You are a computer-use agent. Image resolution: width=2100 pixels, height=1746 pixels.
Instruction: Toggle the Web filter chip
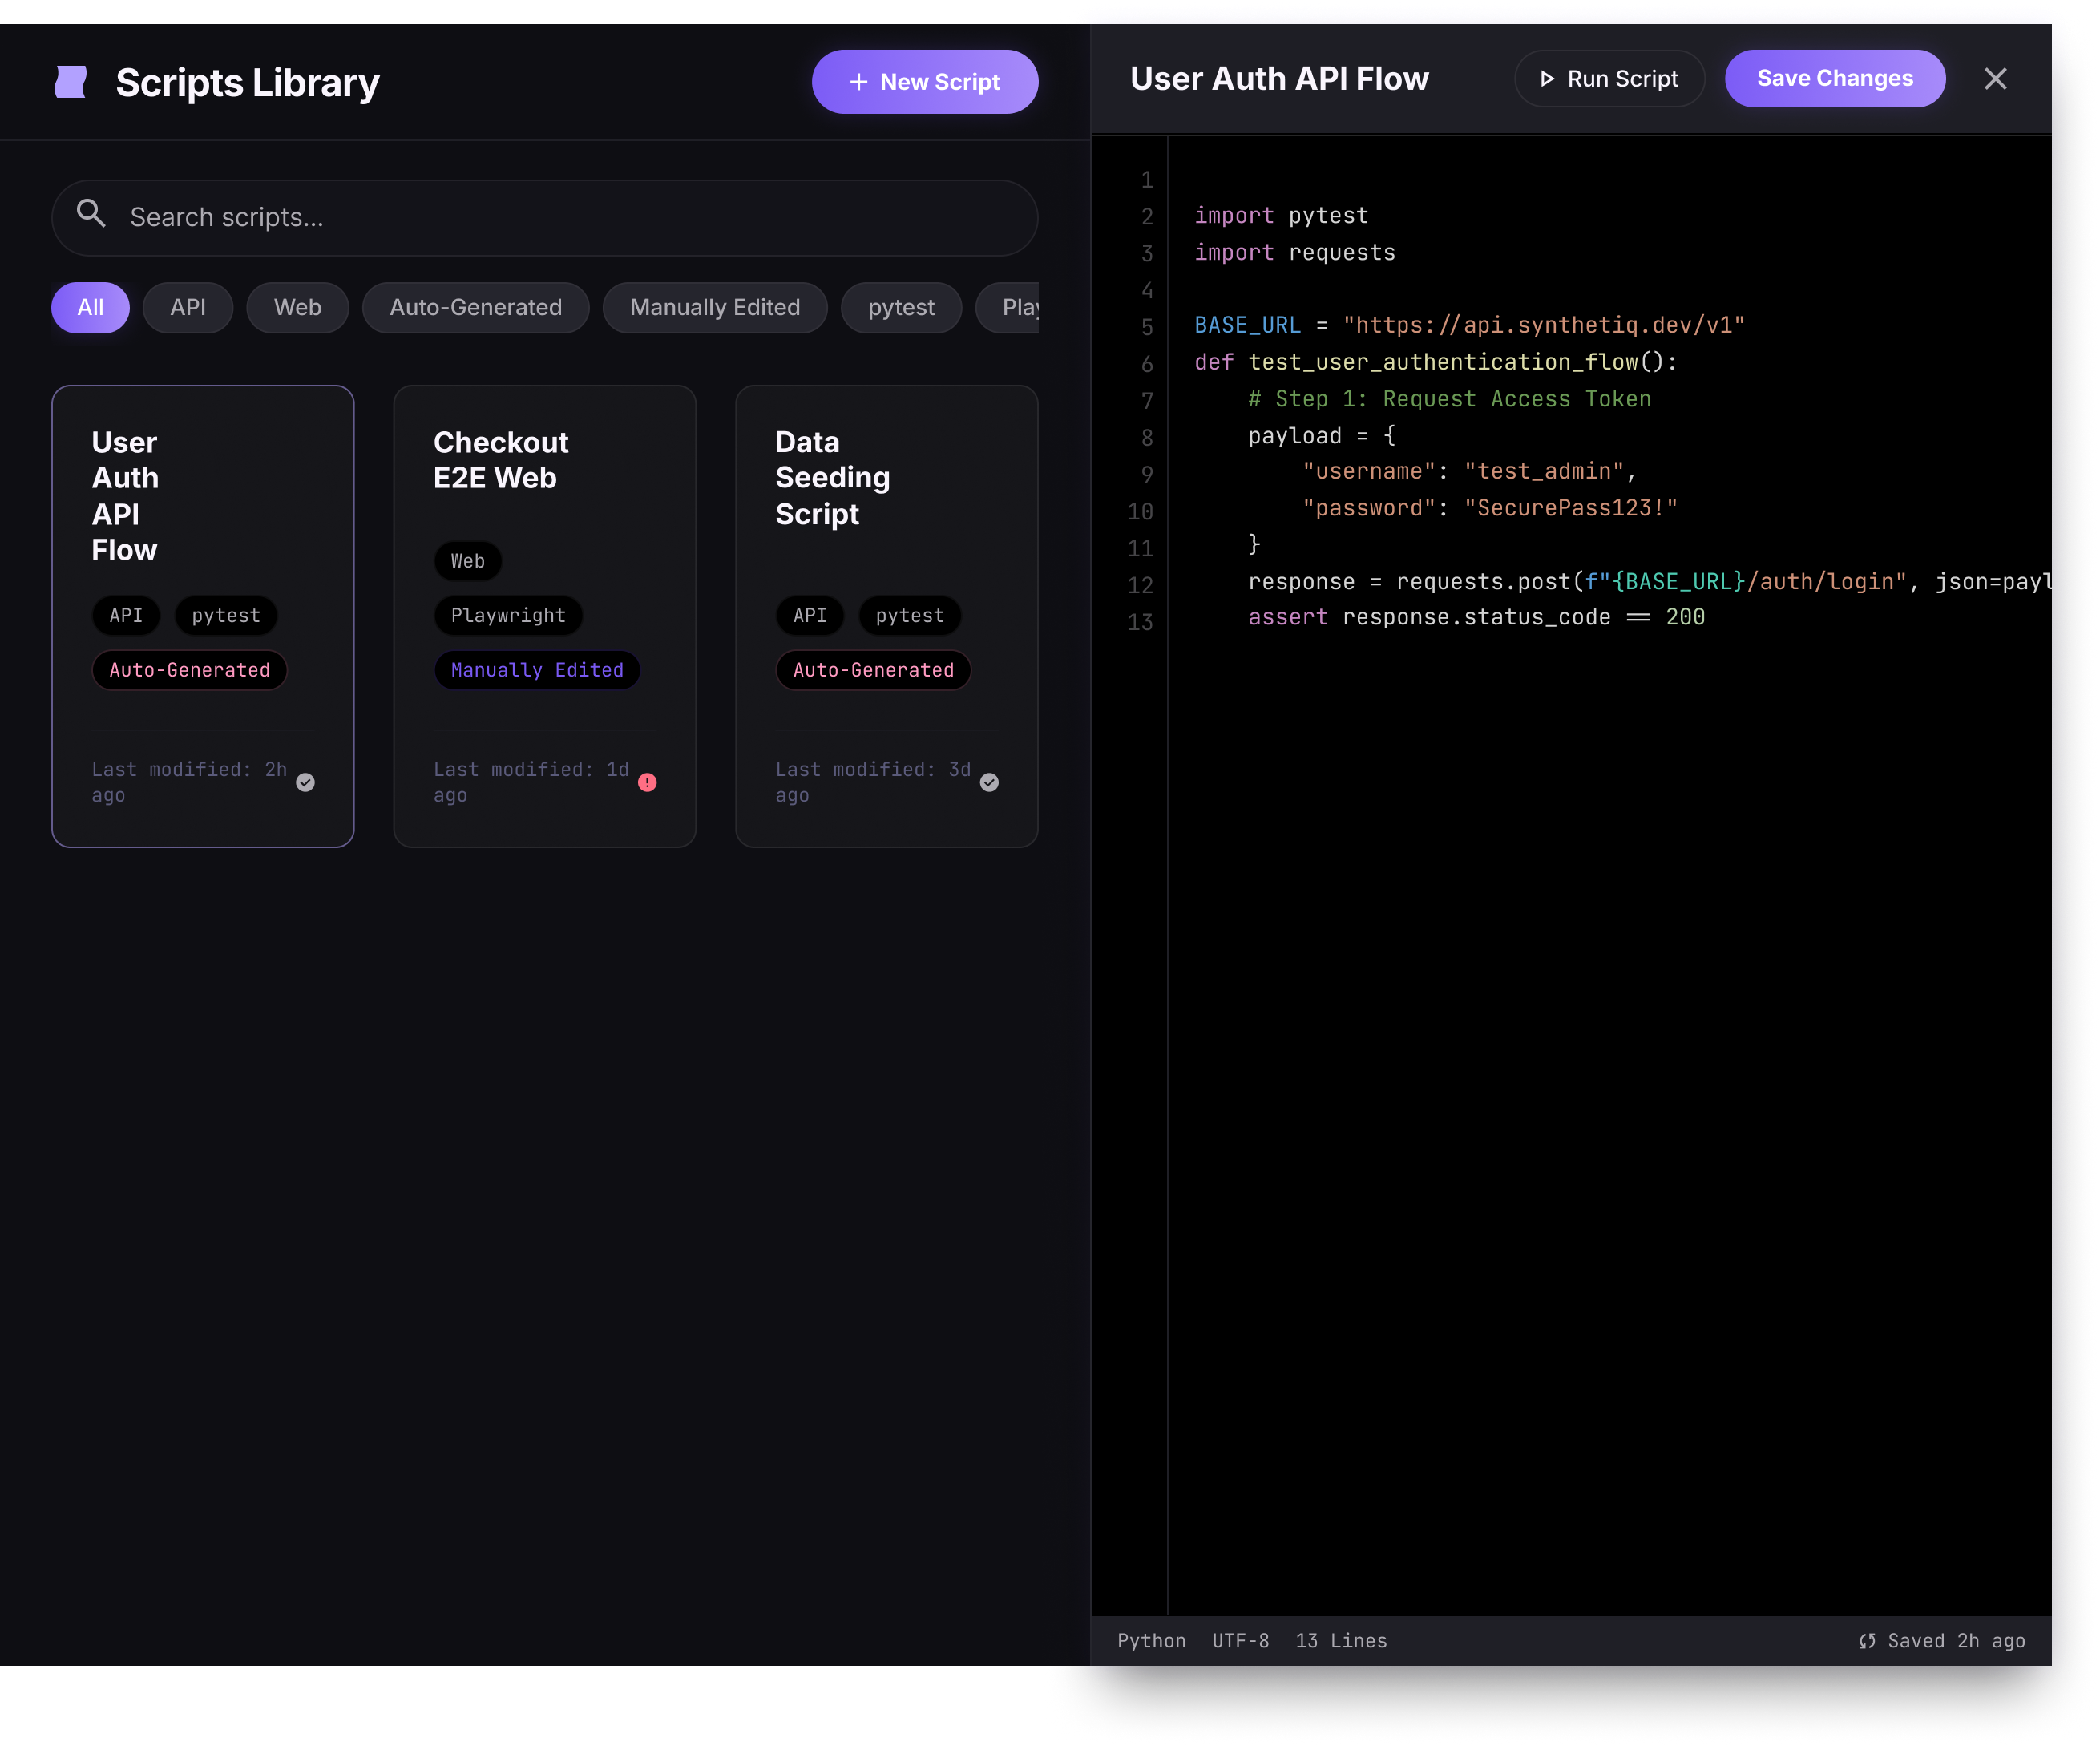click(x=297, y=307)
